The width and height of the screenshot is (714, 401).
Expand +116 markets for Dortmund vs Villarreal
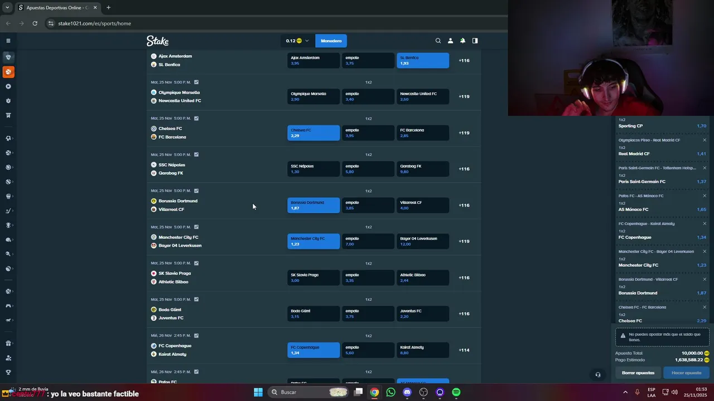(464, 205)
